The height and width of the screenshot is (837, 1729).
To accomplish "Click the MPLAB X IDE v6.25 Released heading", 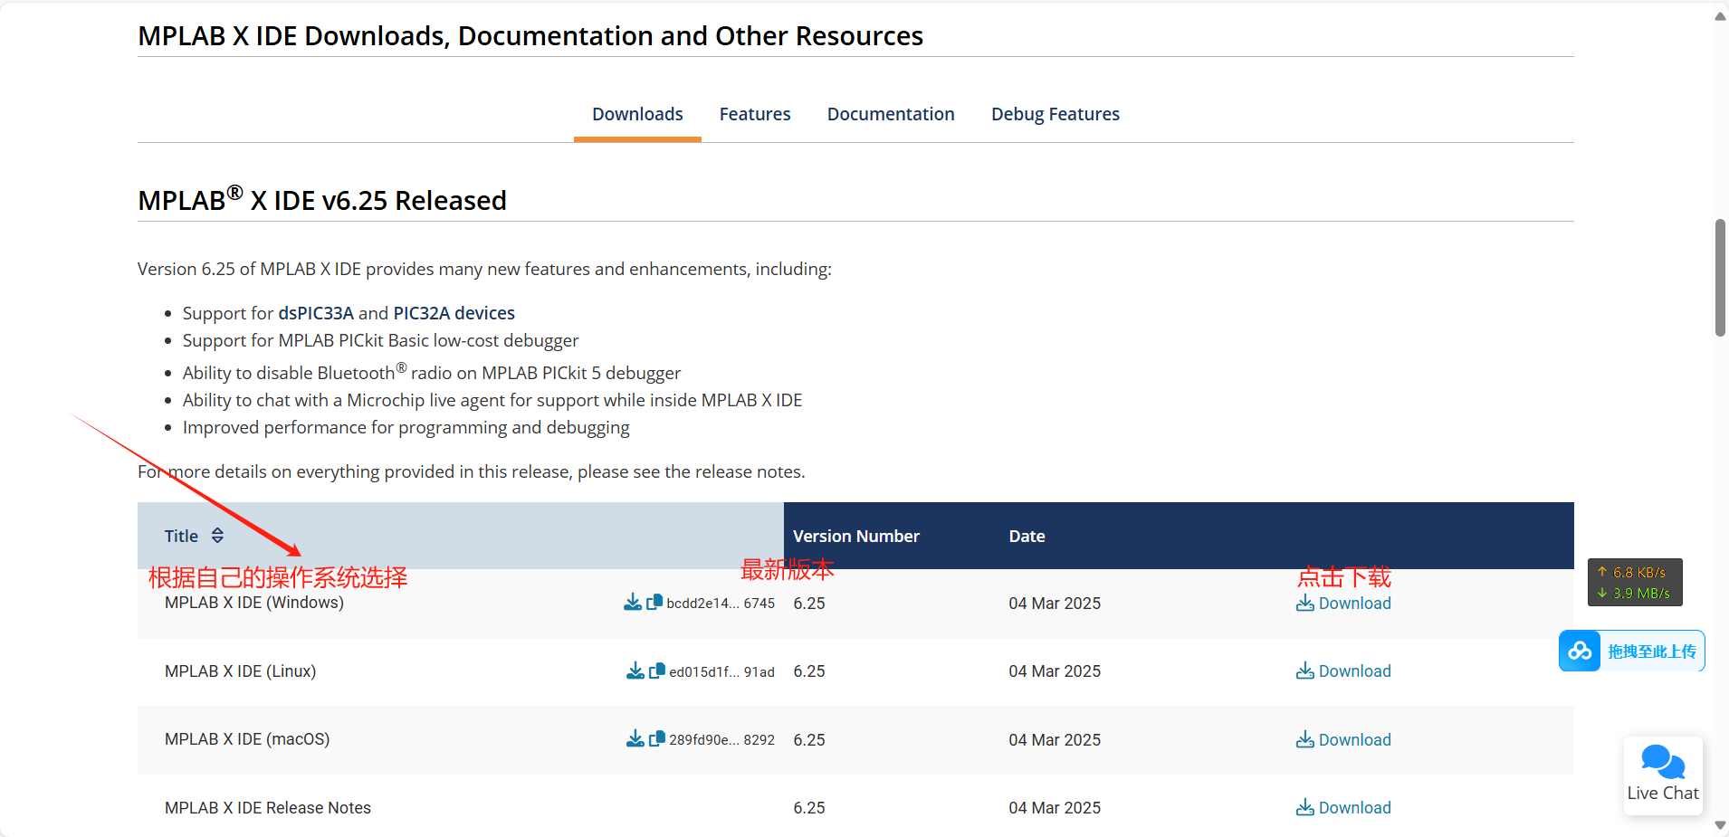I will 322,199.
